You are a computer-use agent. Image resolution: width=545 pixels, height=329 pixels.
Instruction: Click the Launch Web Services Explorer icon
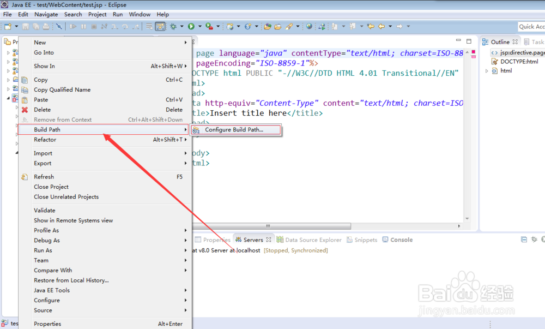tap(322, 26)
